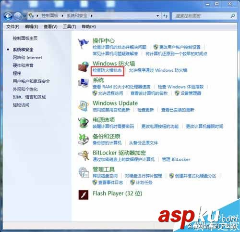Open the 操作中心 heading link
The image size is (240, 232).
click(104, 41)
